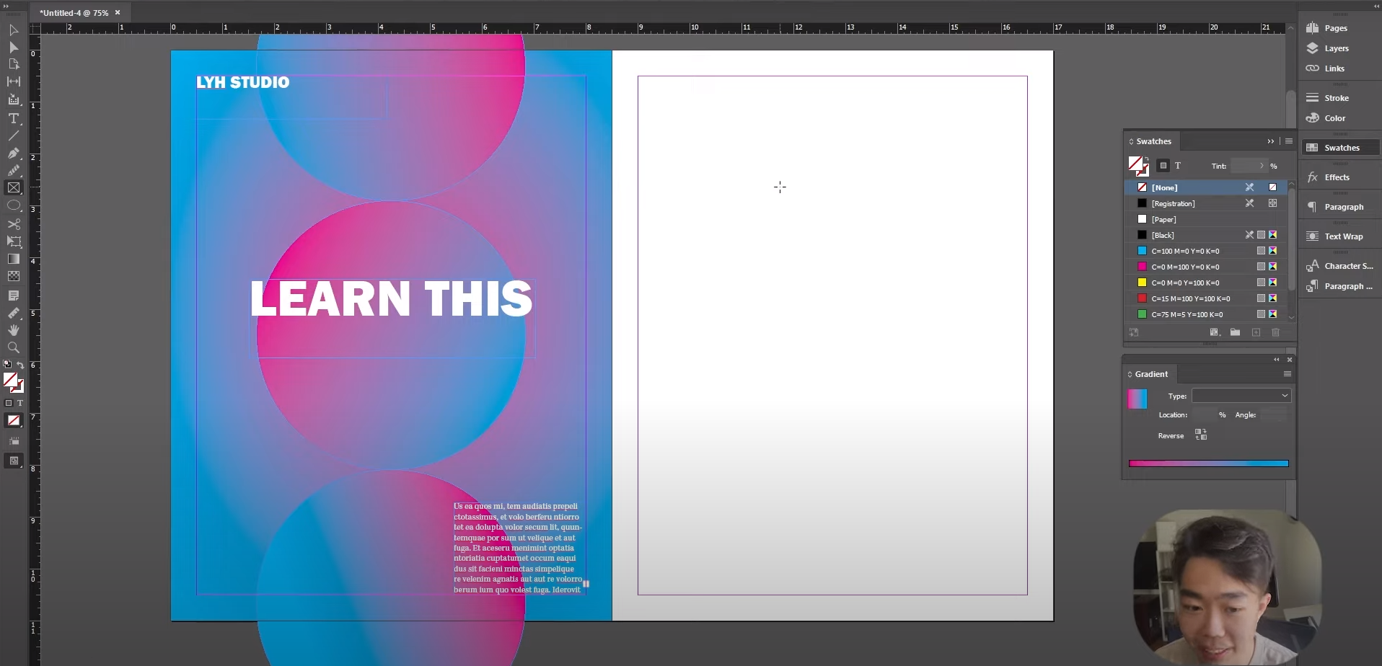Viewport: 1382px width, 666px height.
Task: Select the Note tool
Action: click(x=14, y=296)
